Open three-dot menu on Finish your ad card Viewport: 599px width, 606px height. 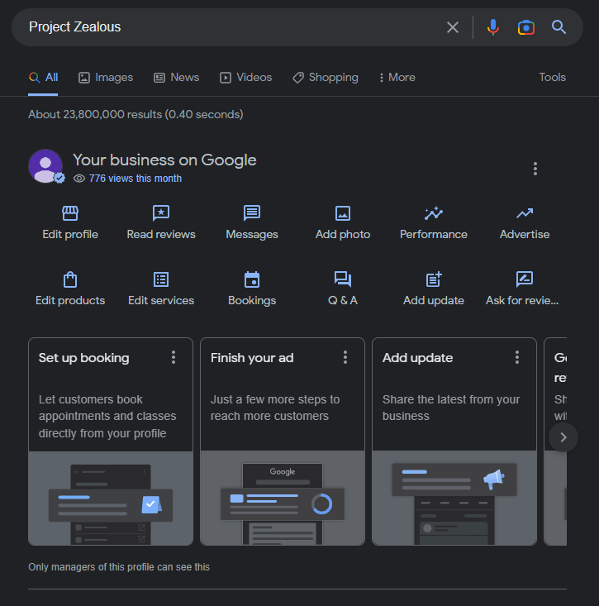[x=345, y=357]
